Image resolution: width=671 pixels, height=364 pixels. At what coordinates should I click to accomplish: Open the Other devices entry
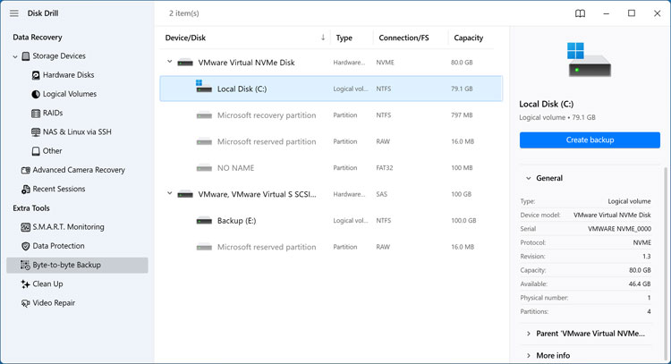pos(52,150)
